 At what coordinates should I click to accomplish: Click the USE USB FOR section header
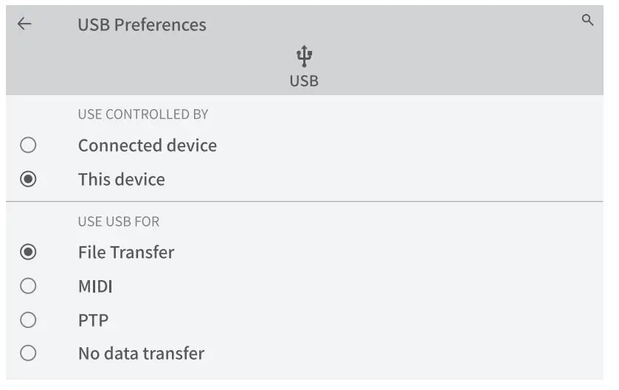119,221
